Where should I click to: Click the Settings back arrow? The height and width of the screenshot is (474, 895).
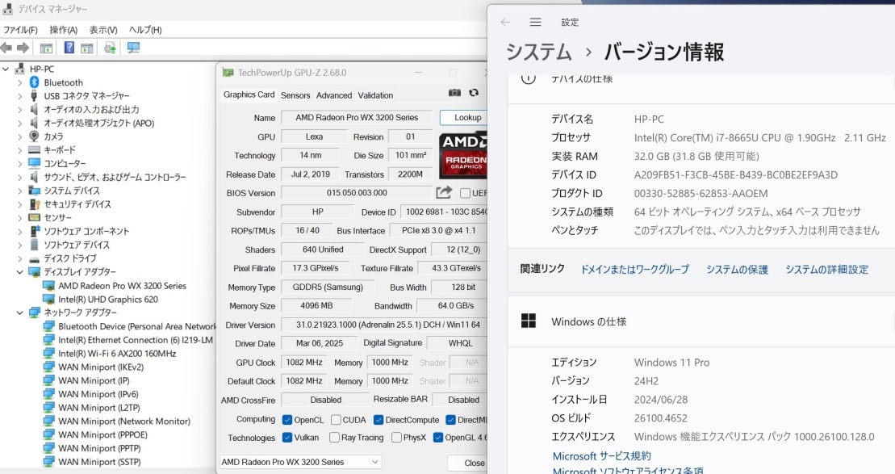[506, 22]
